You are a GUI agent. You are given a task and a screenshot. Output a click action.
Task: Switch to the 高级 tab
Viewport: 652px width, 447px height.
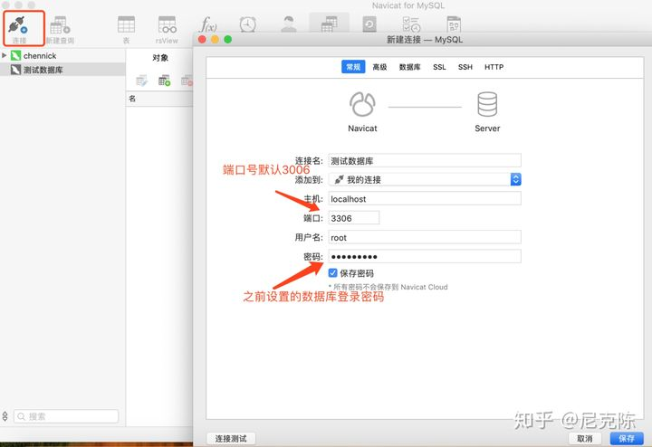(379, 67)
